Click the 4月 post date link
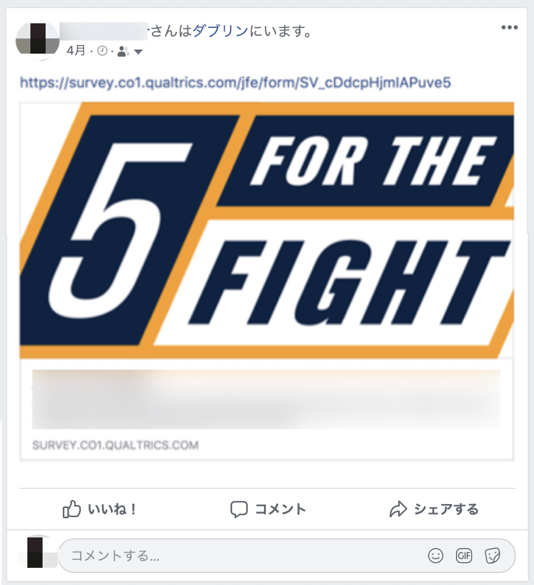The image size is (534, 585). pos(76,50)
